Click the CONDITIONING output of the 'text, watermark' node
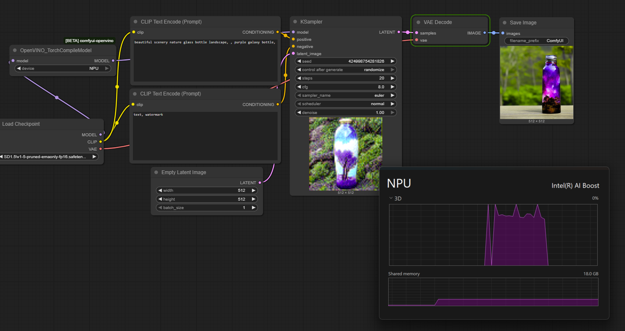 [x=278, y=104]
